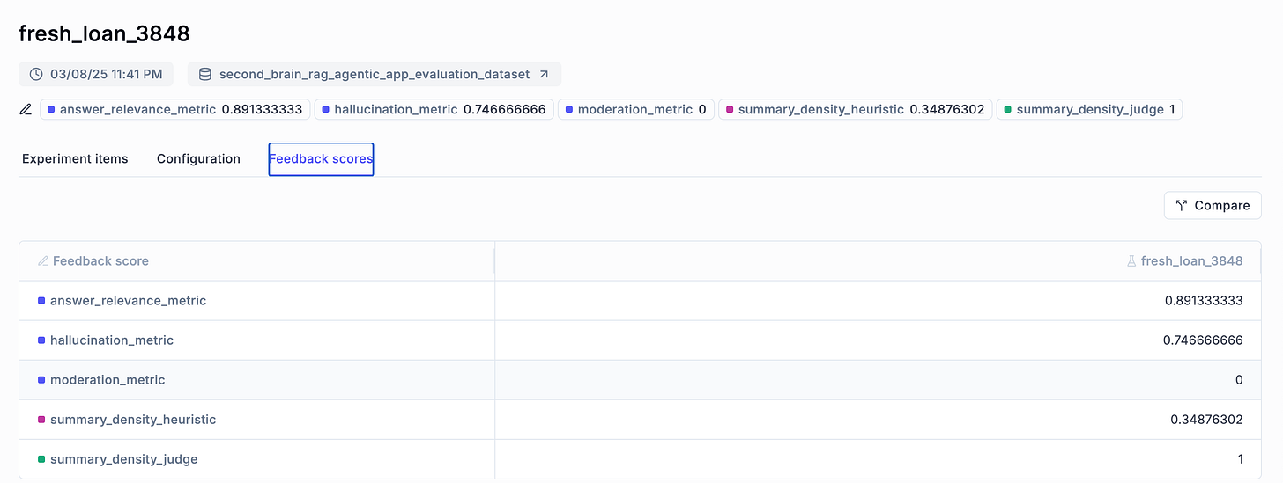
Task: Click the database icon before the dataset name
Action: click(204, 74)
